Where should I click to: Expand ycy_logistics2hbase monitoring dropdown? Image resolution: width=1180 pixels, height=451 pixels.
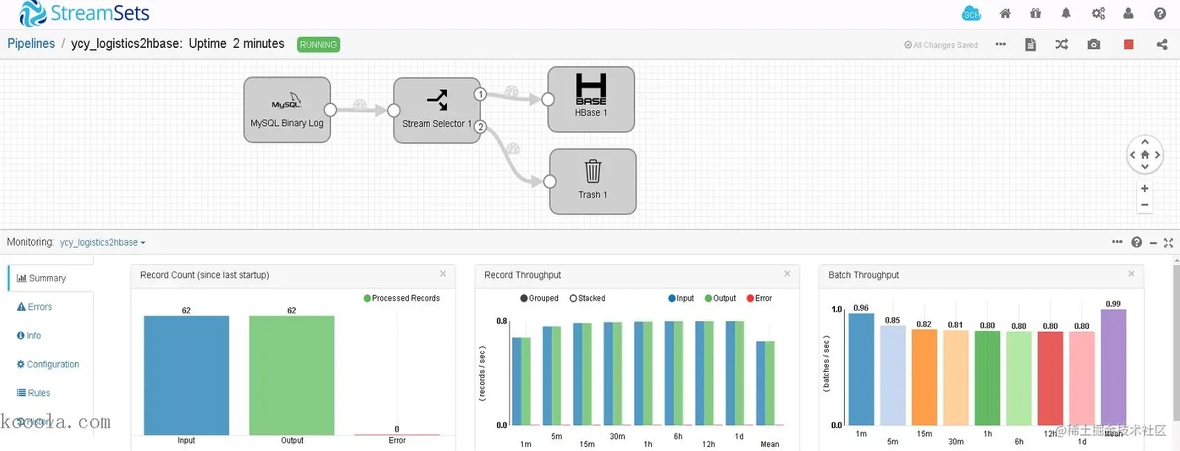pyautogui.click(x=103, y=242)
